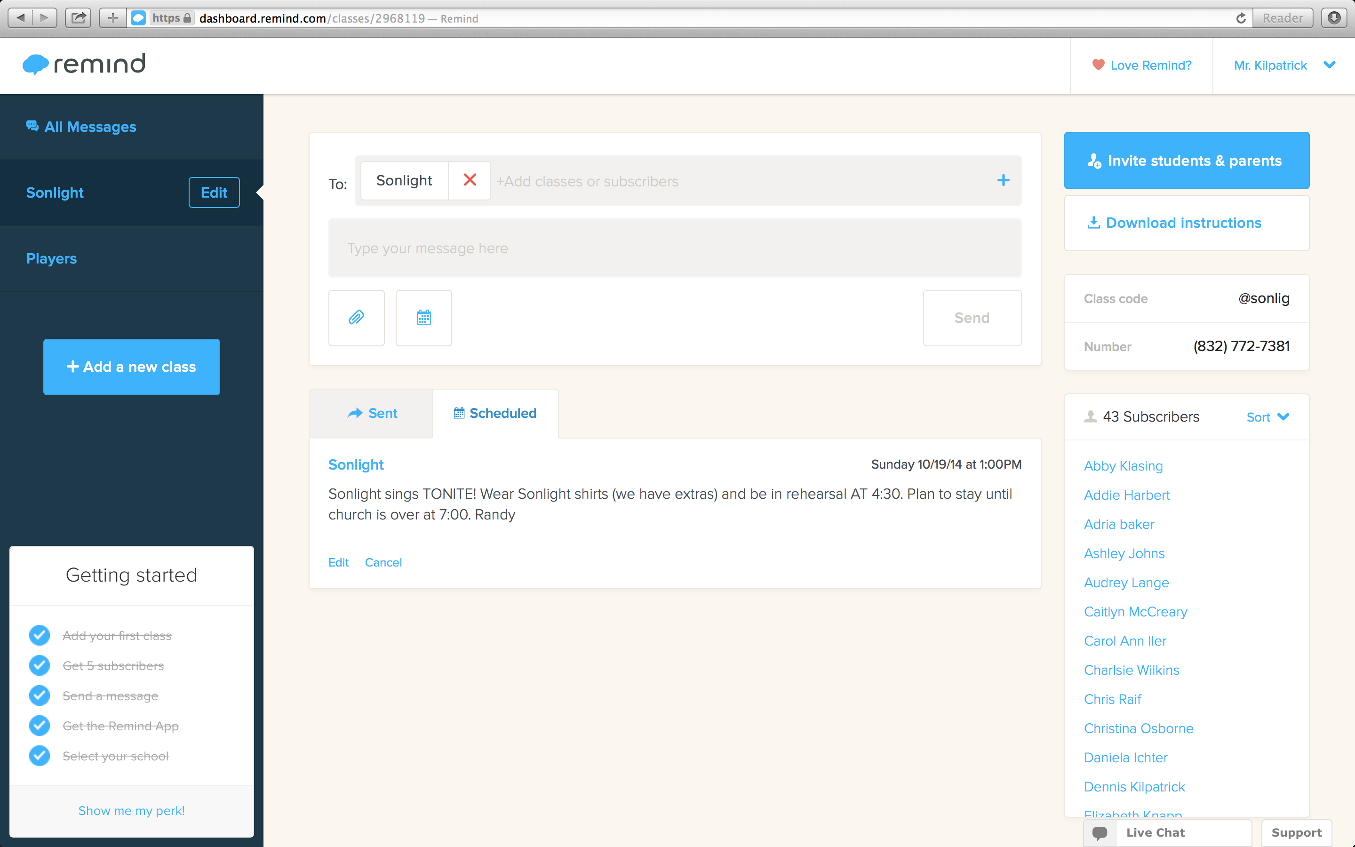The height and width of the screenshot is (847, 1355).
Task: Click checkmark for Select your school
Action: [39, 756]
